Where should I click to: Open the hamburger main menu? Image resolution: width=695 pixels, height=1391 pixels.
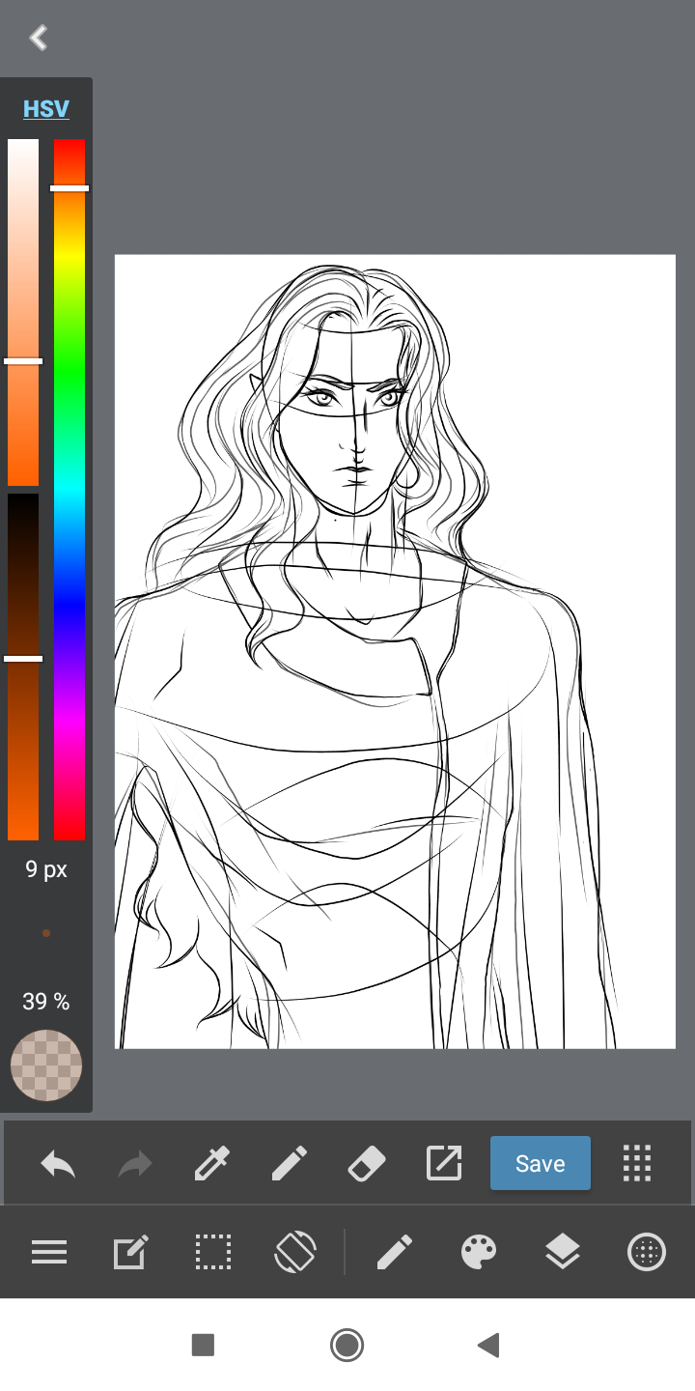coord(49,1253)
